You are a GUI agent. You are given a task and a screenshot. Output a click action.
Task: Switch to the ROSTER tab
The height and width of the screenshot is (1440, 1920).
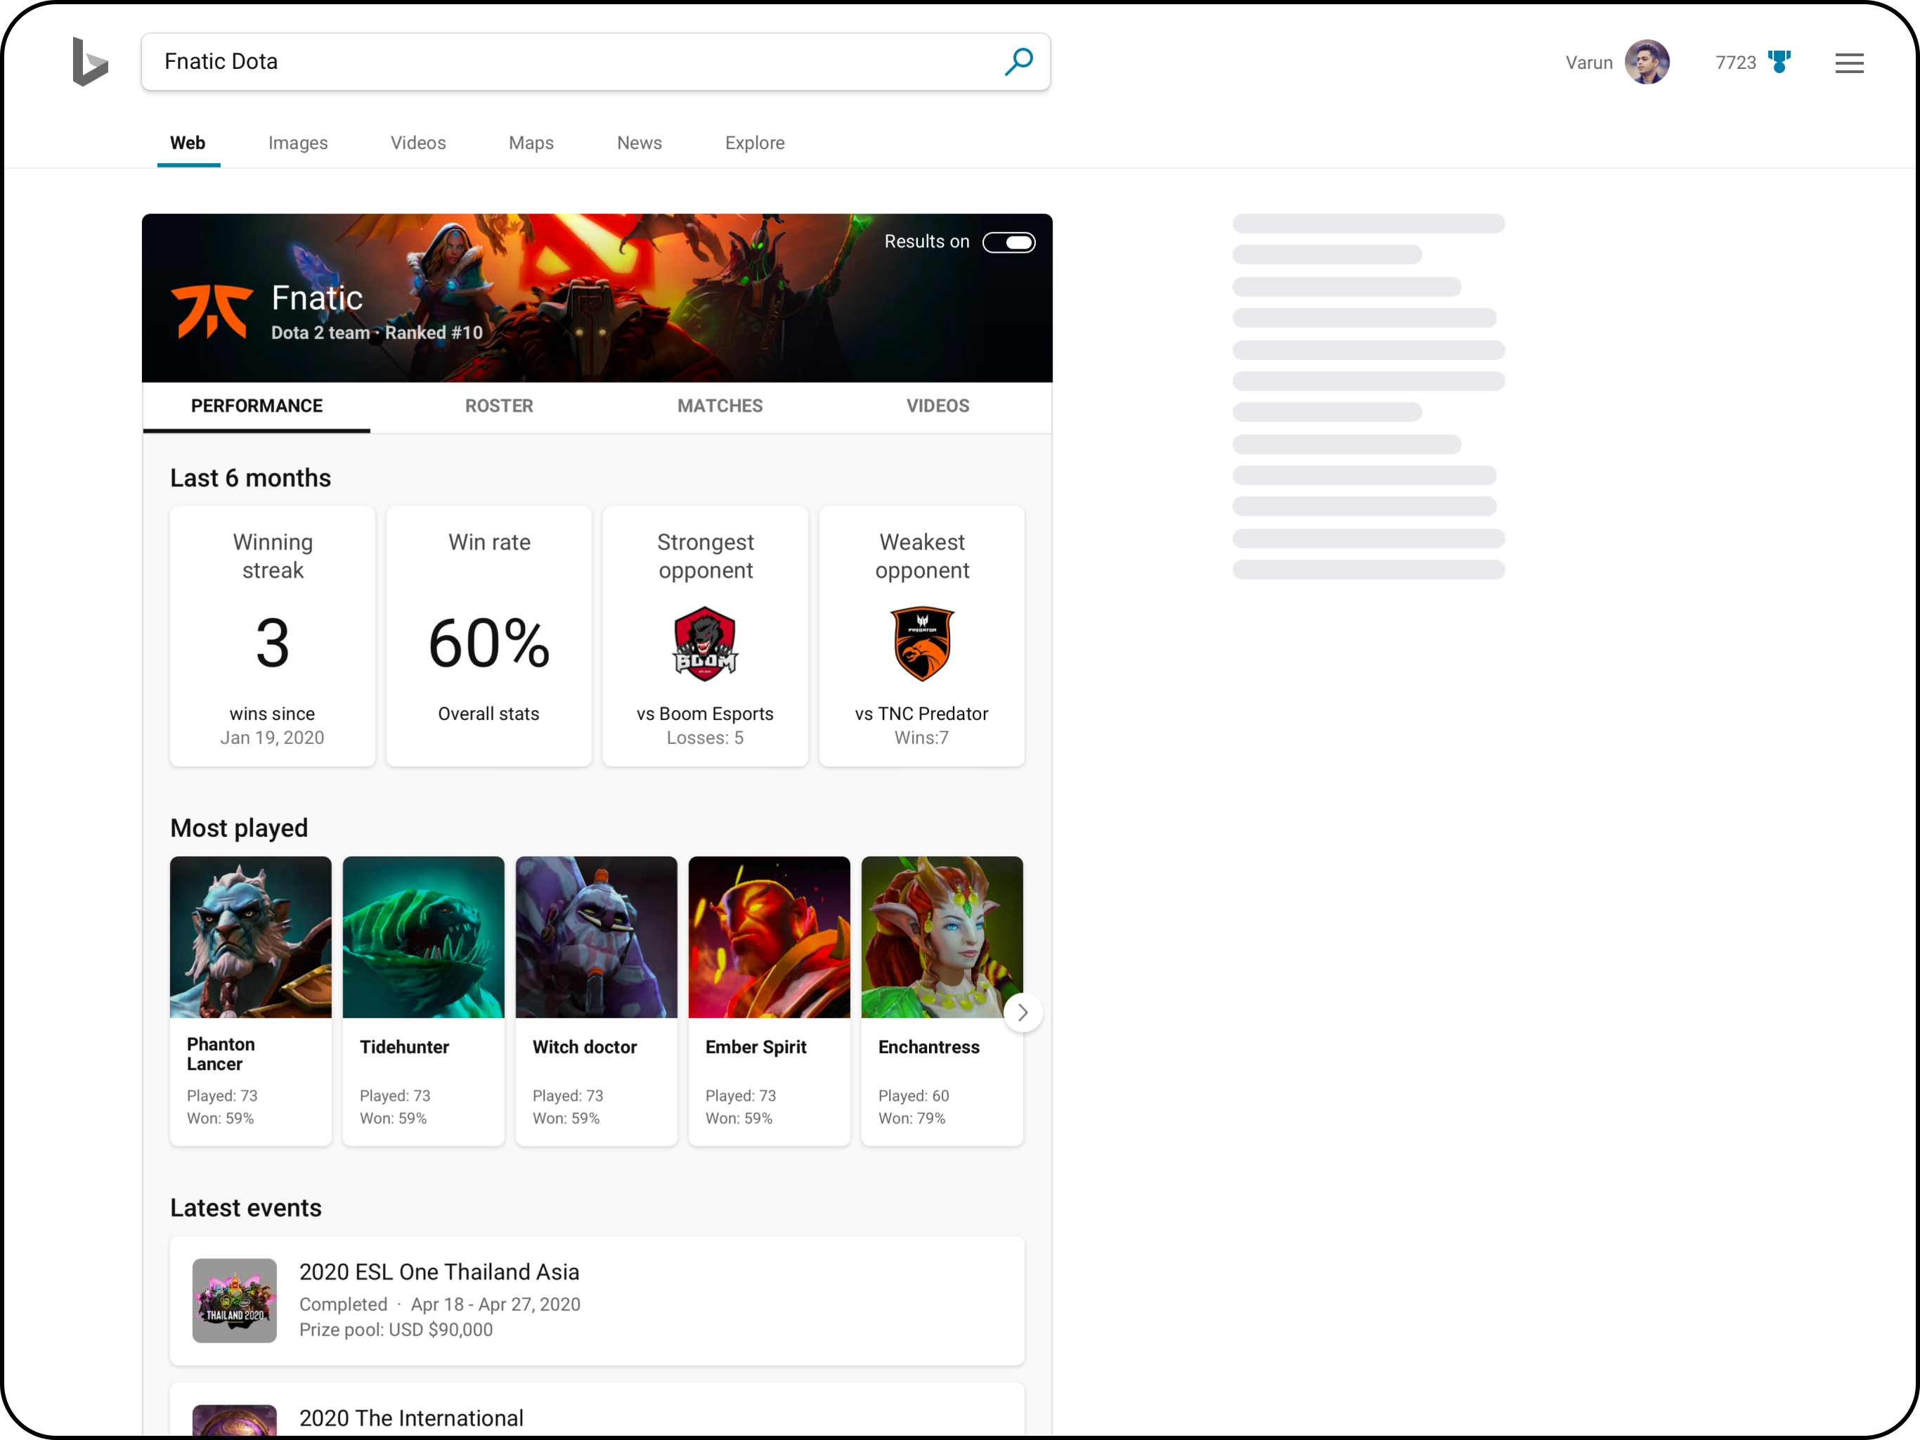[x=499, y=406]
